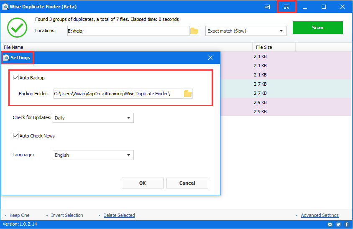Click the Backup Folder path field

point(118,94)
